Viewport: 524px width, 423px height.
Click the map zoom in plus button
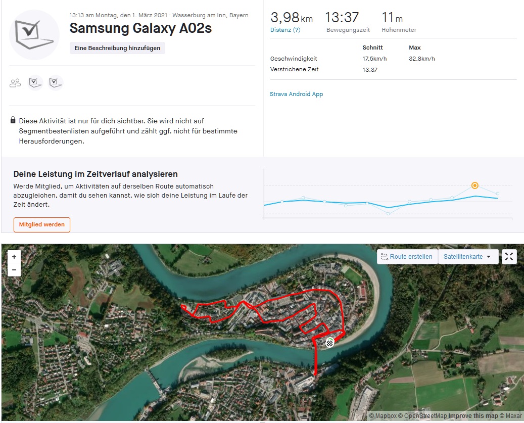(14, 257)
